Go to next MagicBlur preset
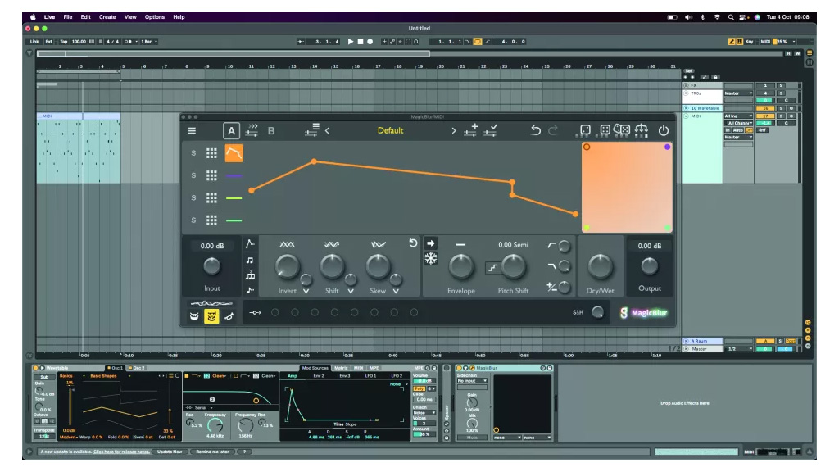The height and width of the screenshot is (472, 839). coord(454,130)
